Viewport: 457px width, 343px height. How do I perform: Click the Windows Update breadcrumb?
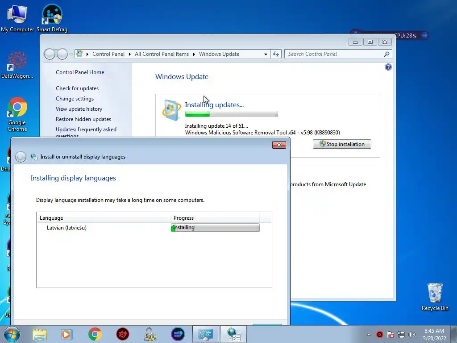tap(219, 54)
